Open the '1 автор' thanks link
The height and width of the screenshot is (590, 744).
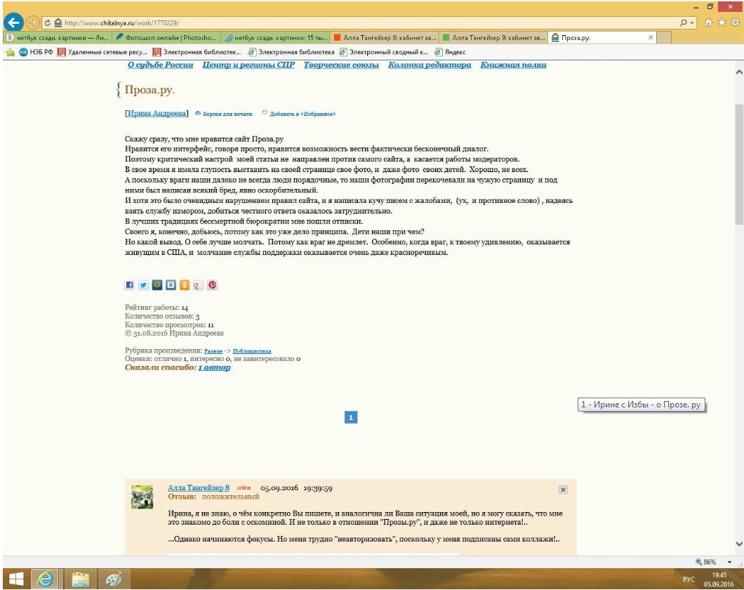(x=214, y=367)
